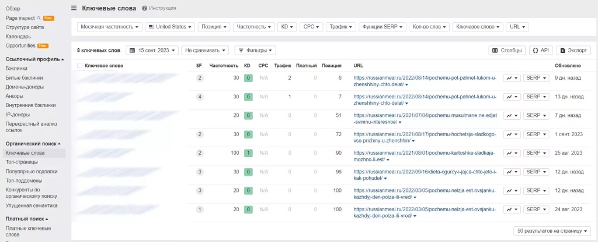Open the hamburger menu next to Ключевые слова
Image resolution: width=598 pixels, height=242 pixels.
click(x=74, y=8)
